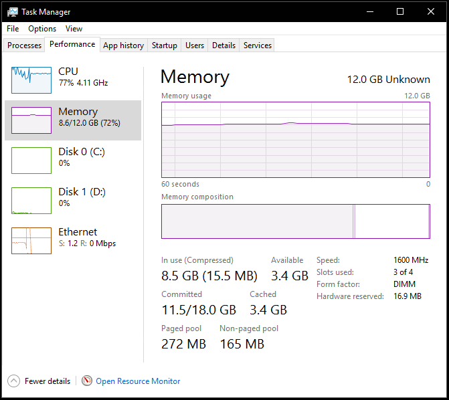Select the Memory graph thumbnail in sidebar

click(x=31, y=120)
